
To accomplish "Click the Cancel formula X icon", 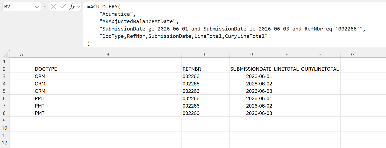I will (x=54, y=7).
